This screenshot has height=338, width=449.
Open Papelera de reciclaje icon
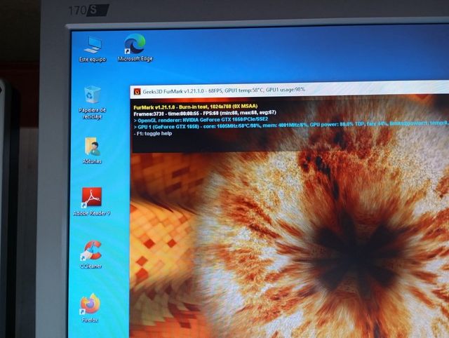click(93, 95)
